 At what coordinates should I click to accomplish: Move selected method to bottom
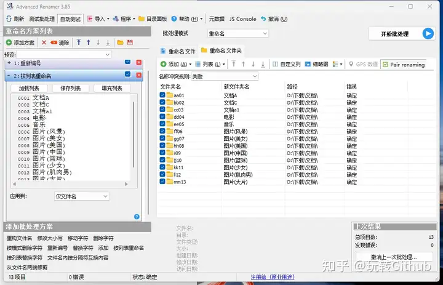(x=108, y=42)
